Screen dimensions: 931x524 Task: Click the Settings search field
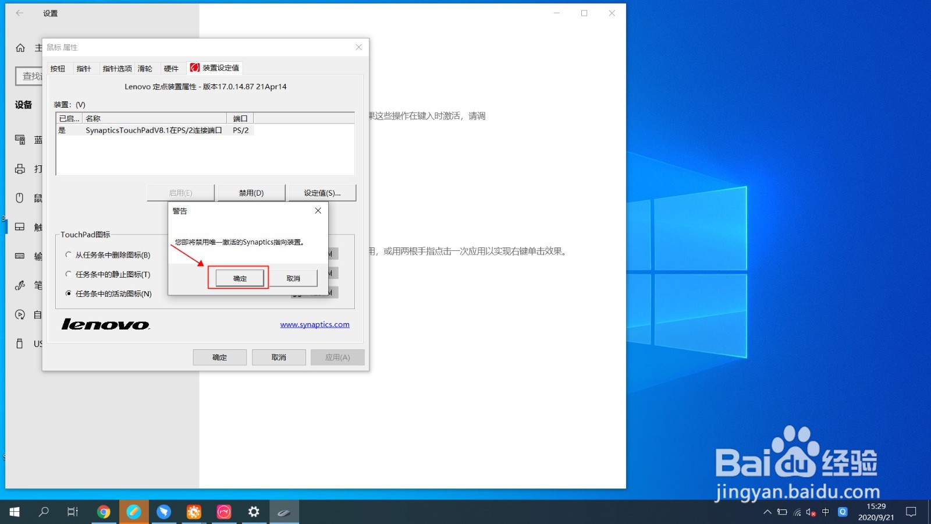tap(29, 76)
